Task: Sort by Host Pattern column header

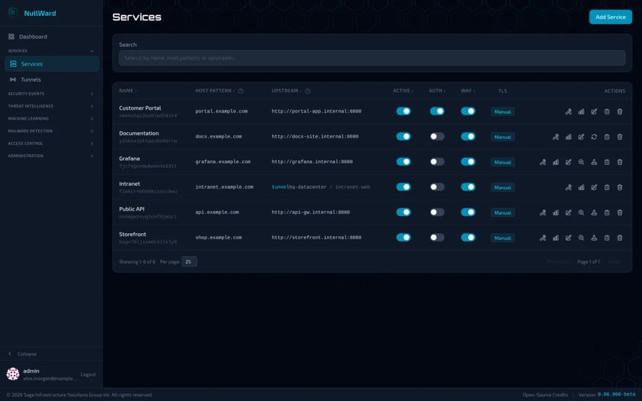Action: pos(215,91)
